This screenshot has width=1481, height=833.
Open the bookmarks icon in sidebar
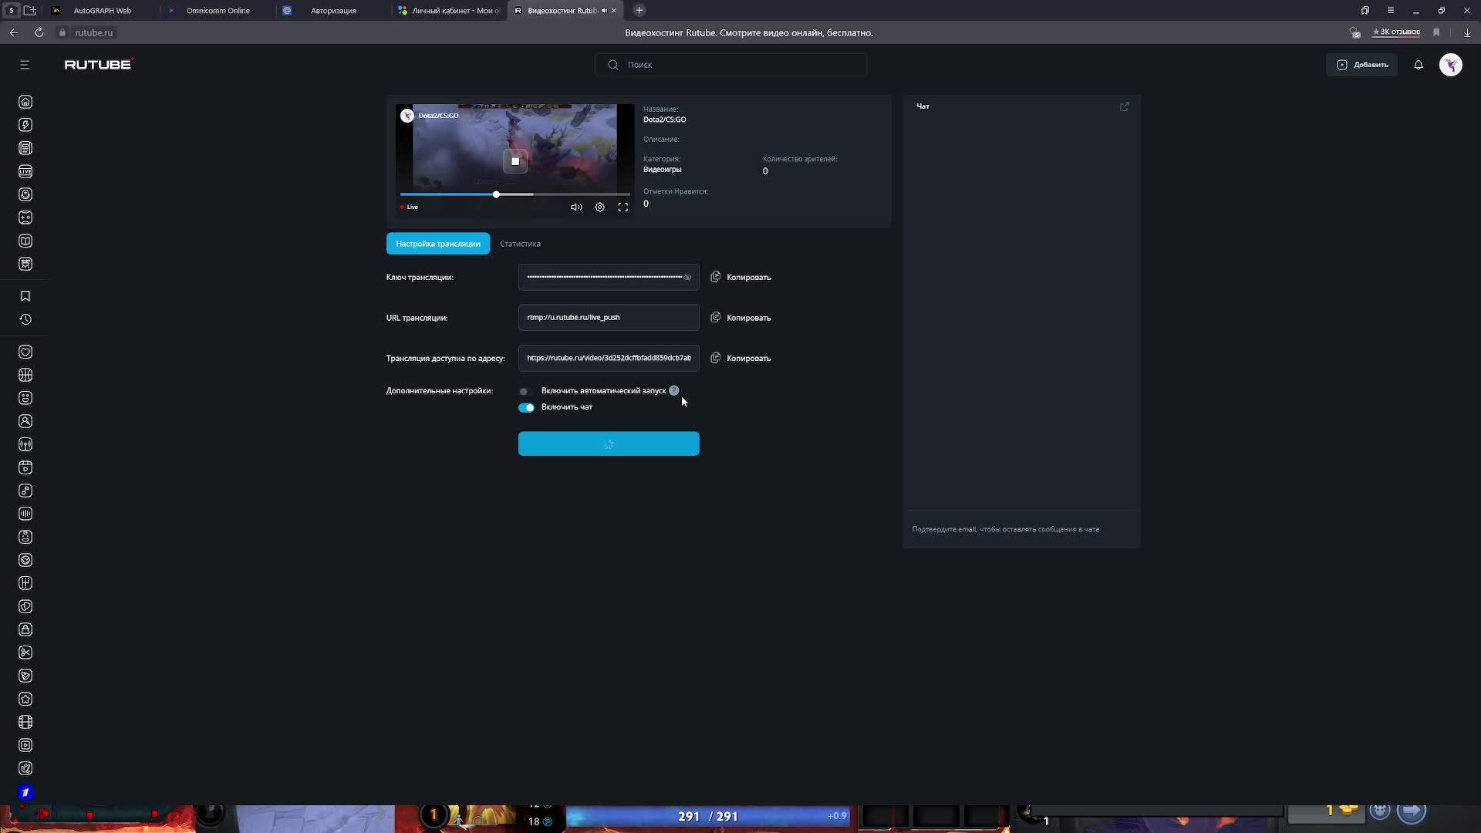tap(25, 296)
